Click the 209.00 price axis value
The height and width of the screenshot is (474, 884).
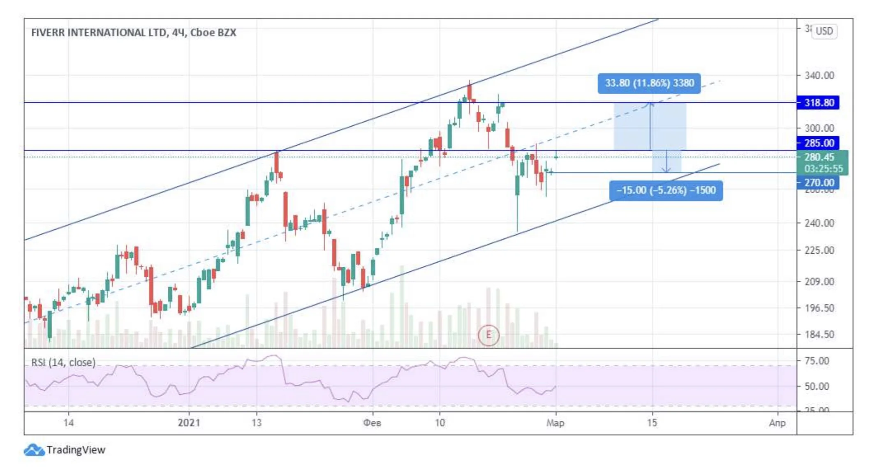[x=819, y=282]
